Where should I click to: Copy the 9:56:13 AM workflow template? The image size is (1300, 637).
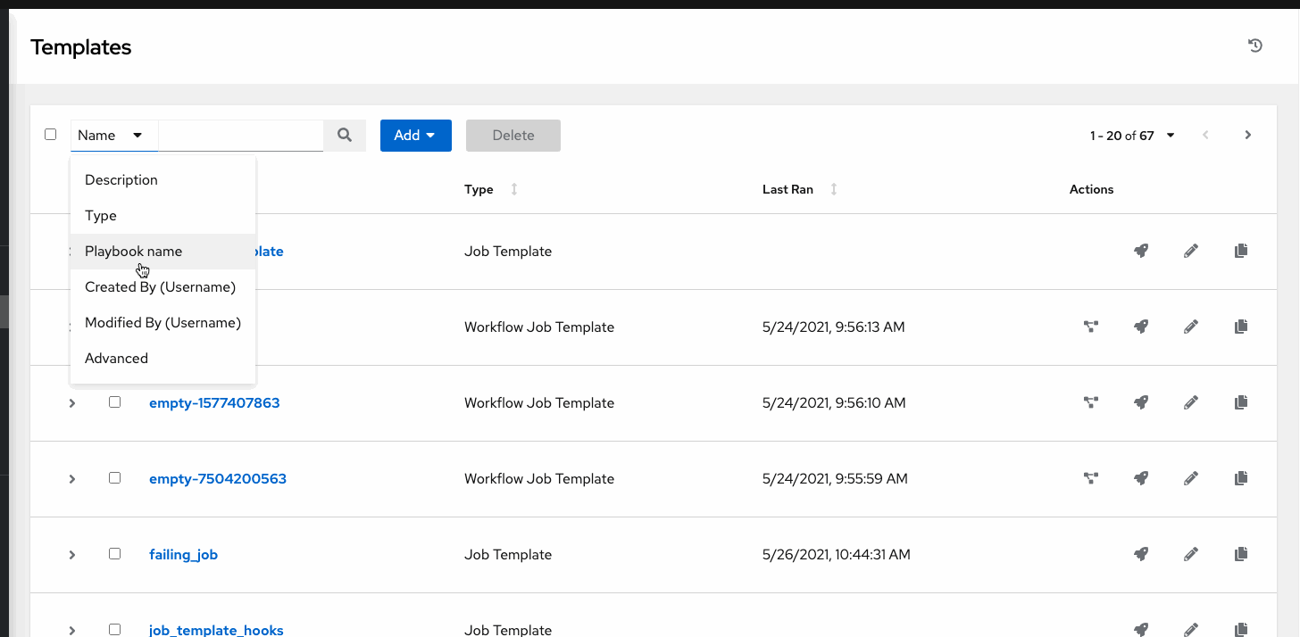1240,327
